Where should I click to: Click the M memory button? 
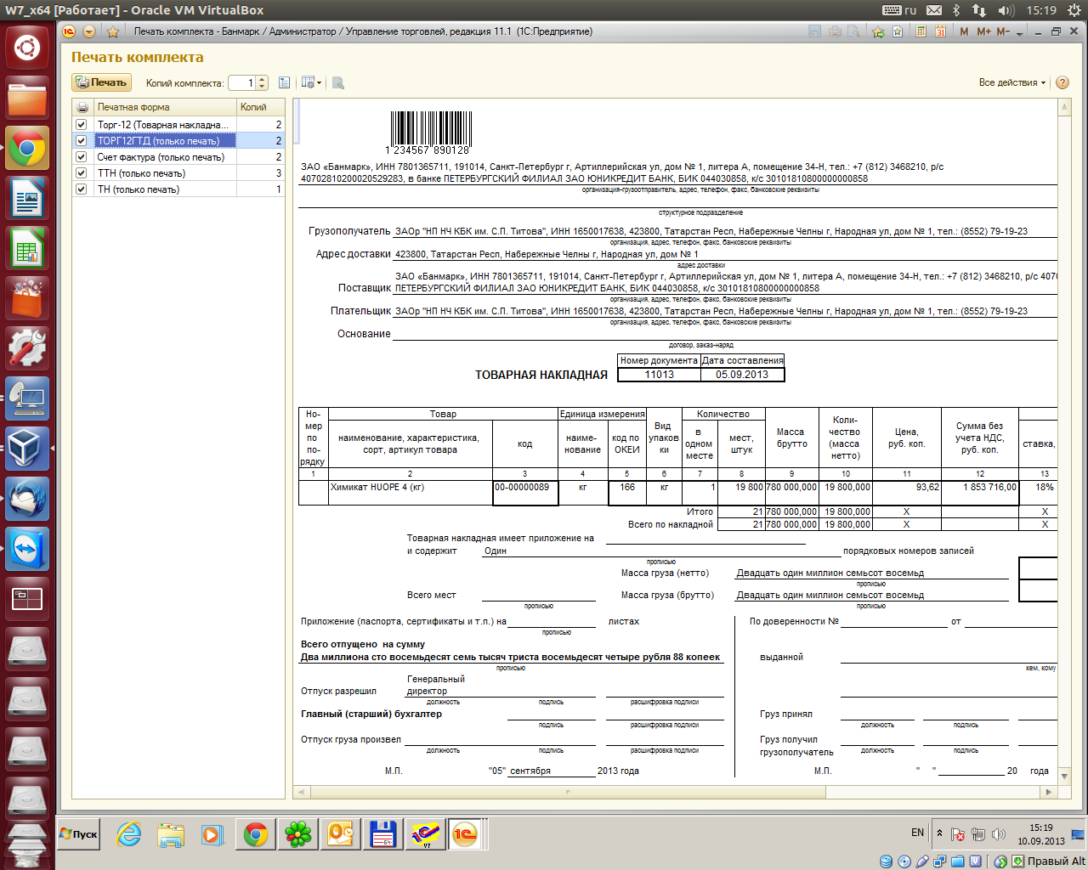964,31
